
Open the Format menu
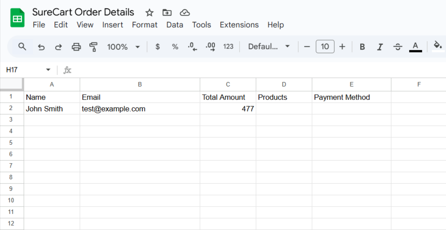point(145,25)
